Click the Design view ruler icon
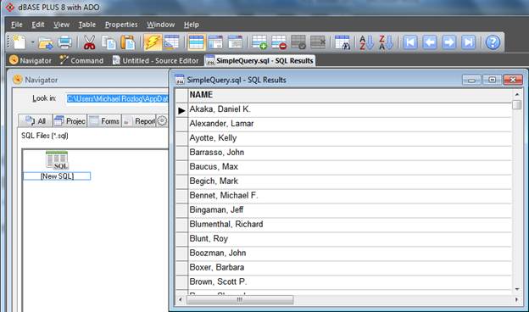 click(171, 42)
